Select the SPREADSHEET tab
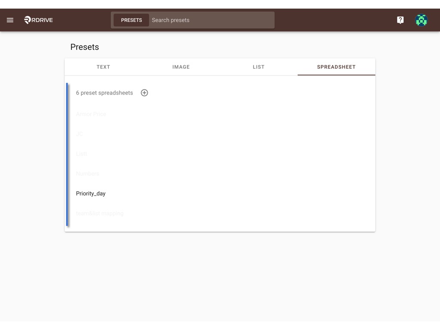 coord(336,67)
